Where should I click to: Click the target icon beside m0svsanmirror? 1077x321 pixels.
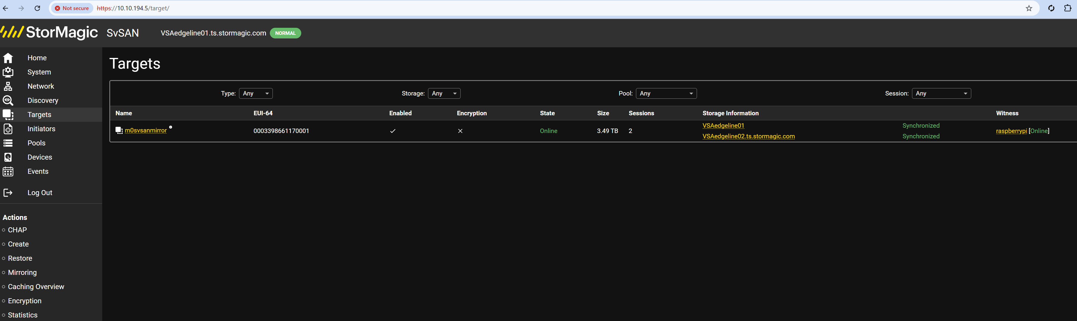pos(119,130)
